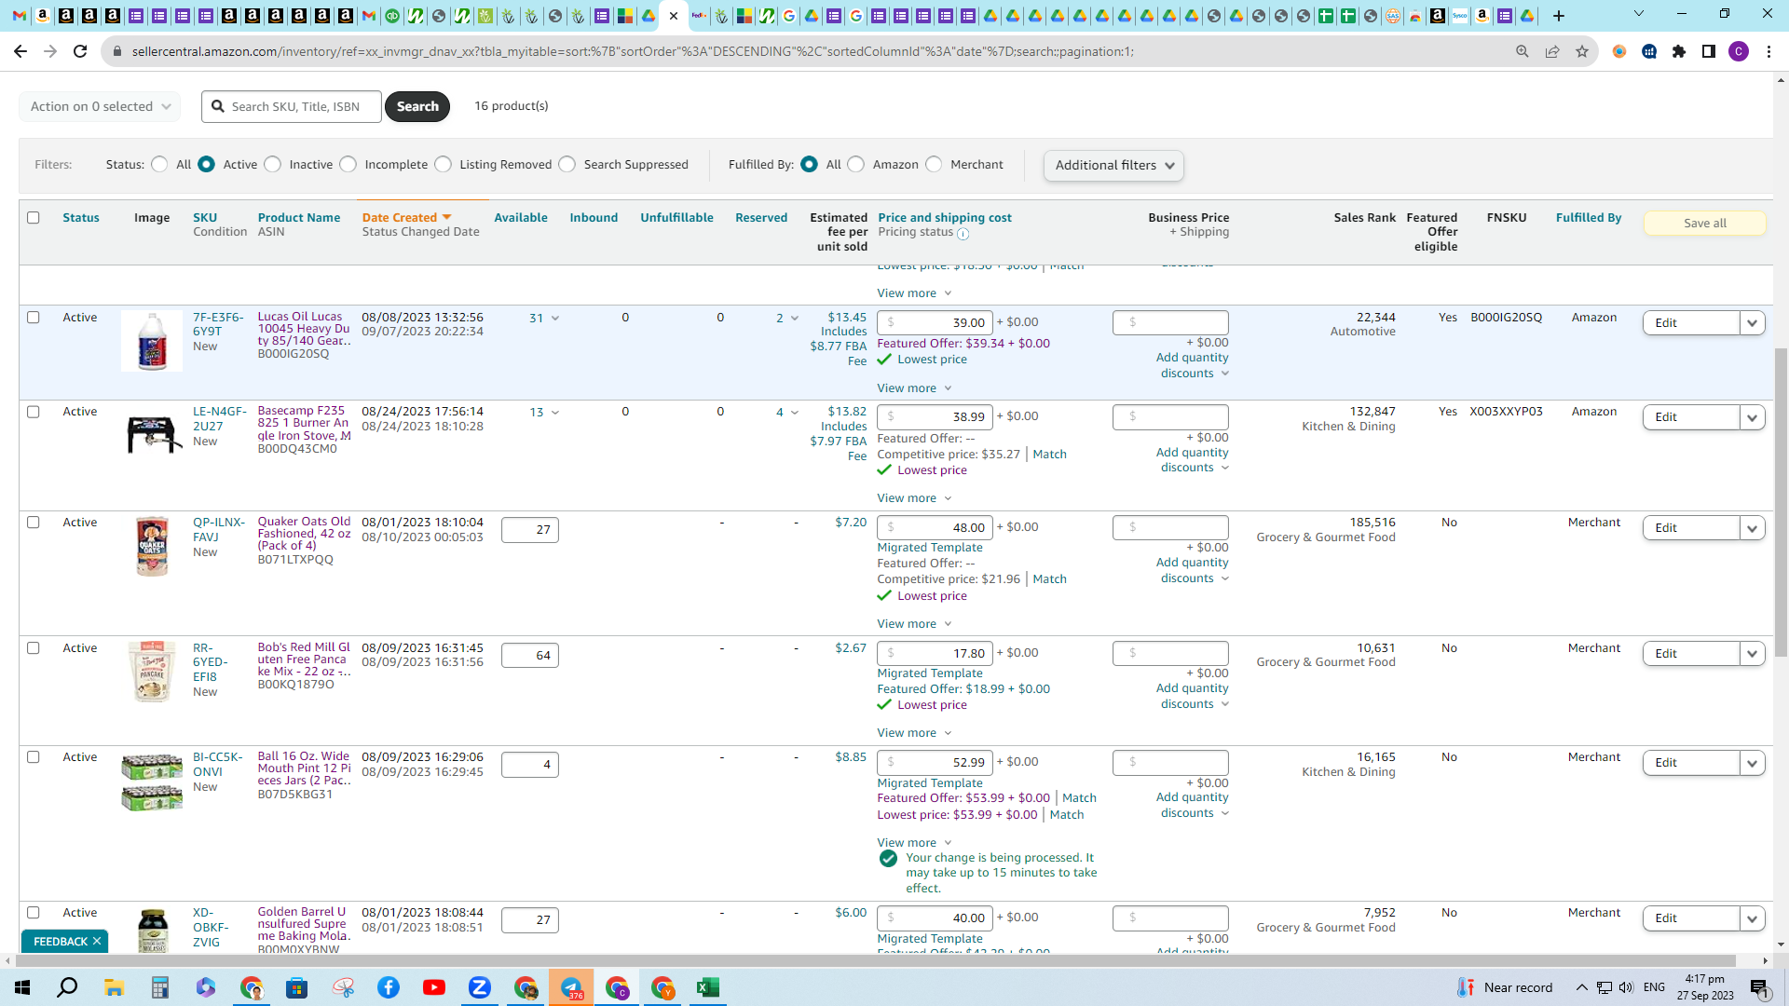This screenshot has height=1006, width=1789.
Task: Open Facebook from the taskbar
Action: pos(389,987)
